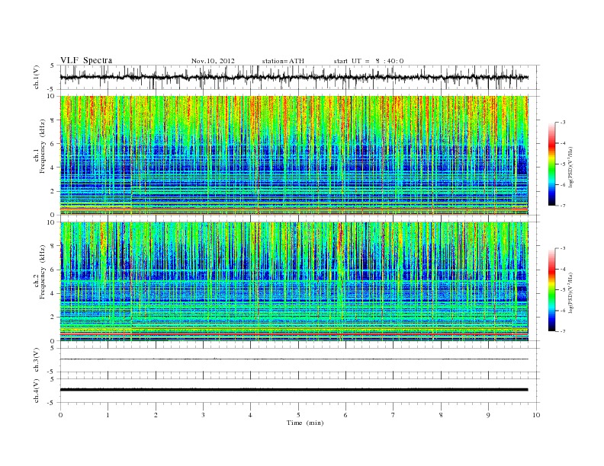Click time axis tick label "10" at bottom right
This screenshot has height=466, width=604.
536,415
